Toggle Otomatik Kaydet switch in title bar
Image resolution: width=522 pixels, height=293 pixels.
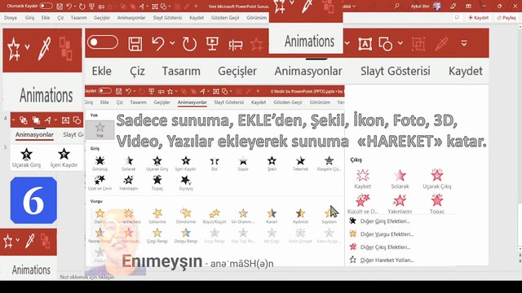(x=46, y=6)
